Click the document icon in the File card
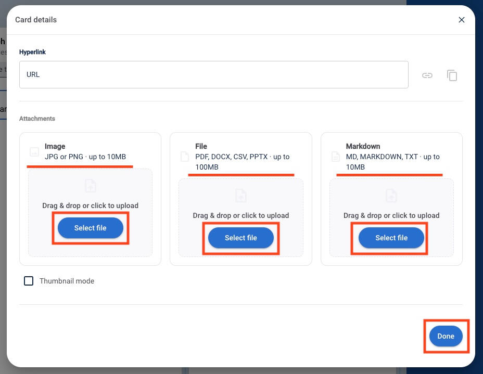The height and width of the screenshot is (374, 483). tap(185, 157)
